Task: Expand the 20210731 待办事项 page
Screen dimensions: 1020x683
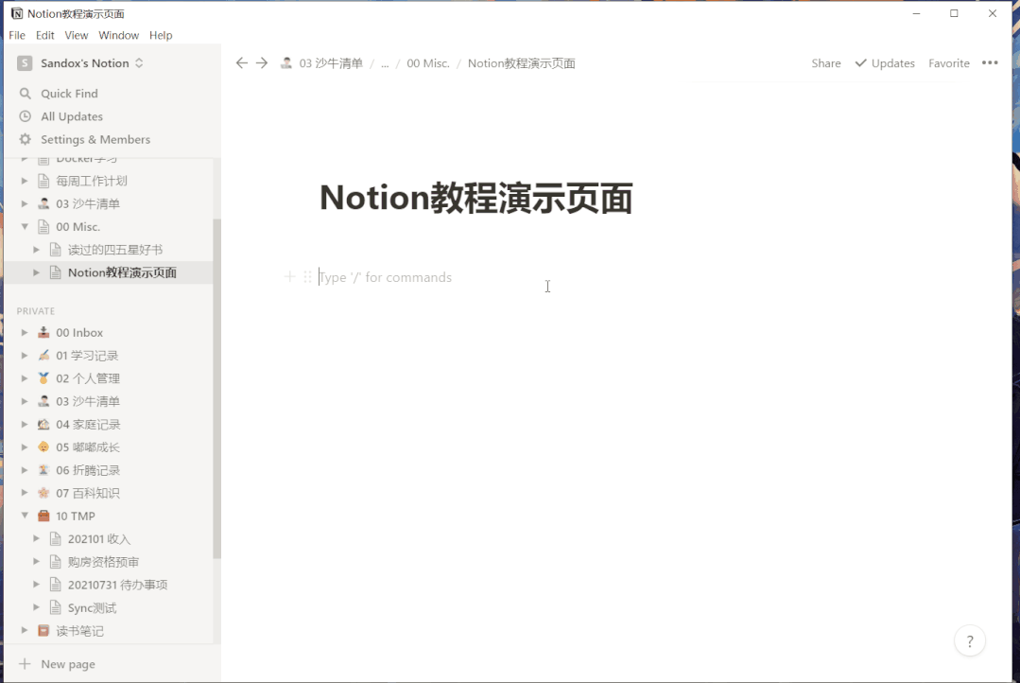Action: point(37,585)
